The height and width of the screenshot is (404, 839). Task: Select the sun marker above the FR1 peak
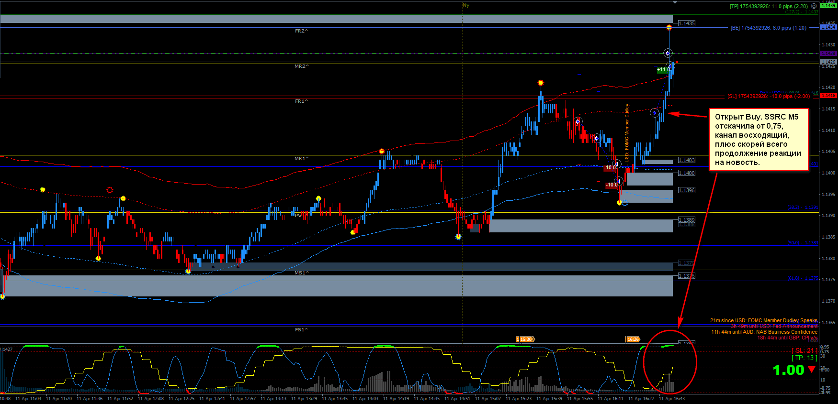pos(541,83)
